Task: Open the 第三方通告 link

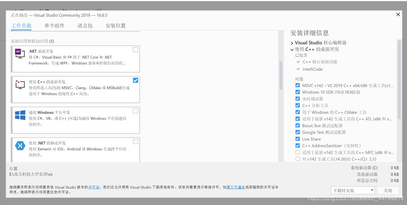Action: pyautogui.click(x=236, y=187)
